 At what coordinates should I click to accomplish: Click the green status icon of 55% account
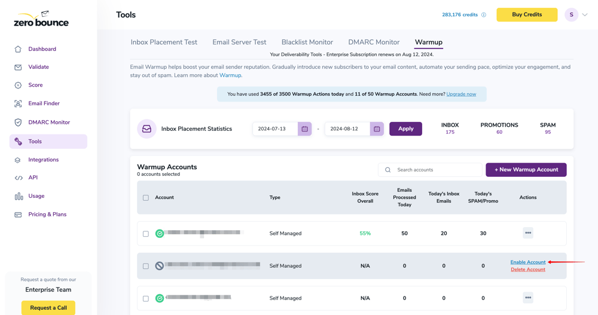click(160, 233)
